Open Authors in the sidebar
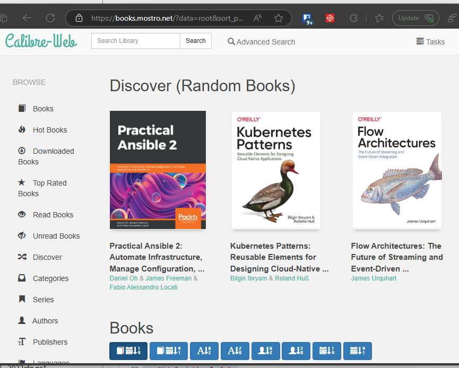The width and height of the screenshot is (459, 368). pyautogui.click(x=38, y=321)
